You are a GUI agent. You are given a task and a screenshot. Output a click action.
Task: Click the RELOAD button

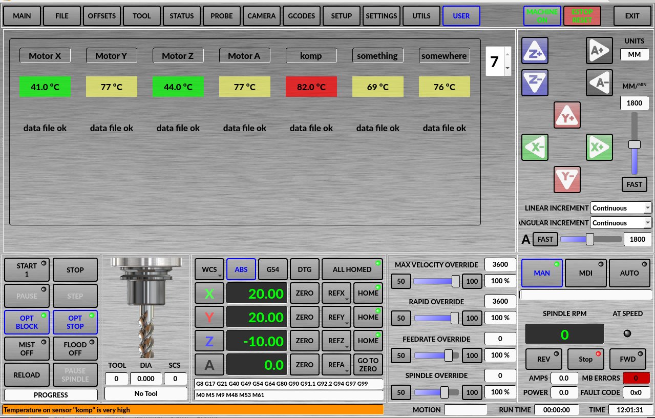pyautogui.click(x=27, y=375)
